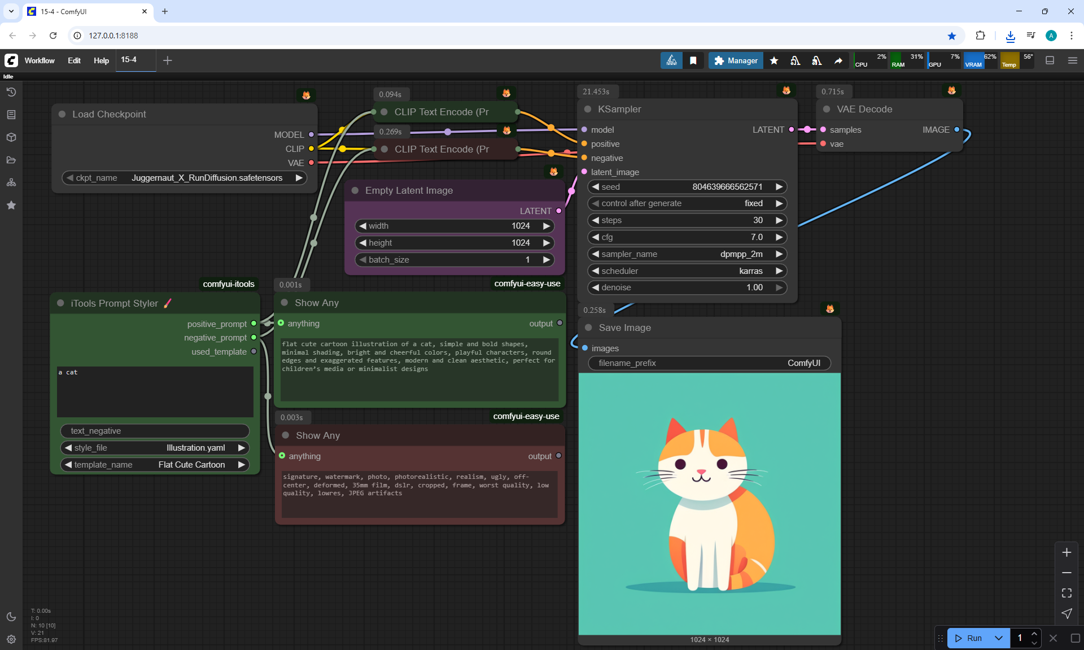Toggle collapse dot on Load Checkpoint node

click(x=62, y=114)
